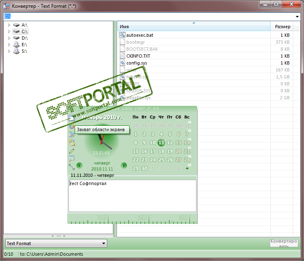Select day 11 in the calendar

tap(161, 143)
